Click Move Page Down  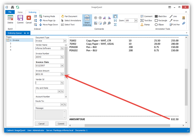pos(48,25)
